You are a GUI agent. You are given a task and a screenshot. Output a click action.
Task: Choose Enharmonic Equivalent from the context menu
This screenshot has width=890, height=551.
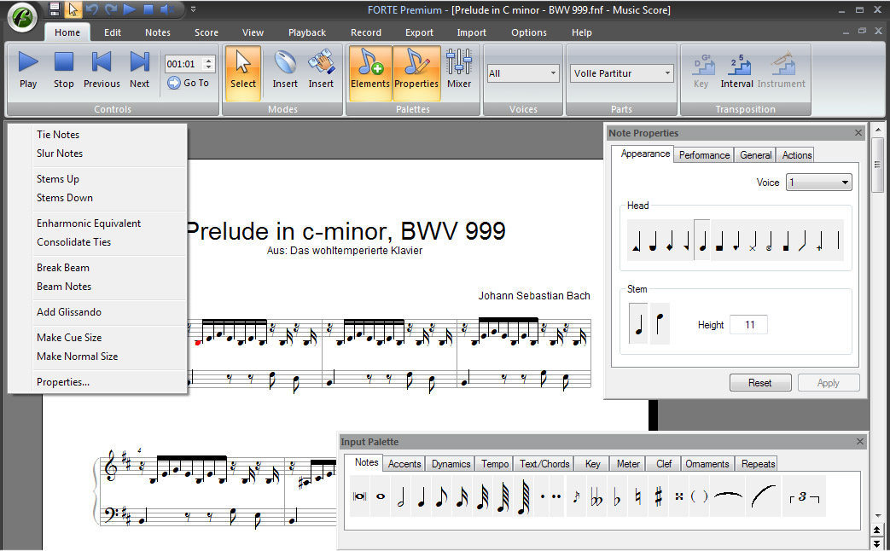[x=89, y=223]
